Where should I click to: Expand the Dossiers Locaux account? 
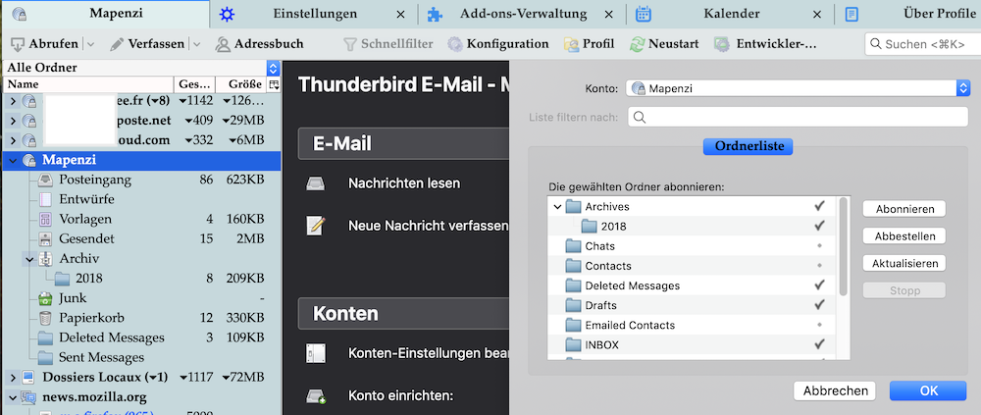13,378
